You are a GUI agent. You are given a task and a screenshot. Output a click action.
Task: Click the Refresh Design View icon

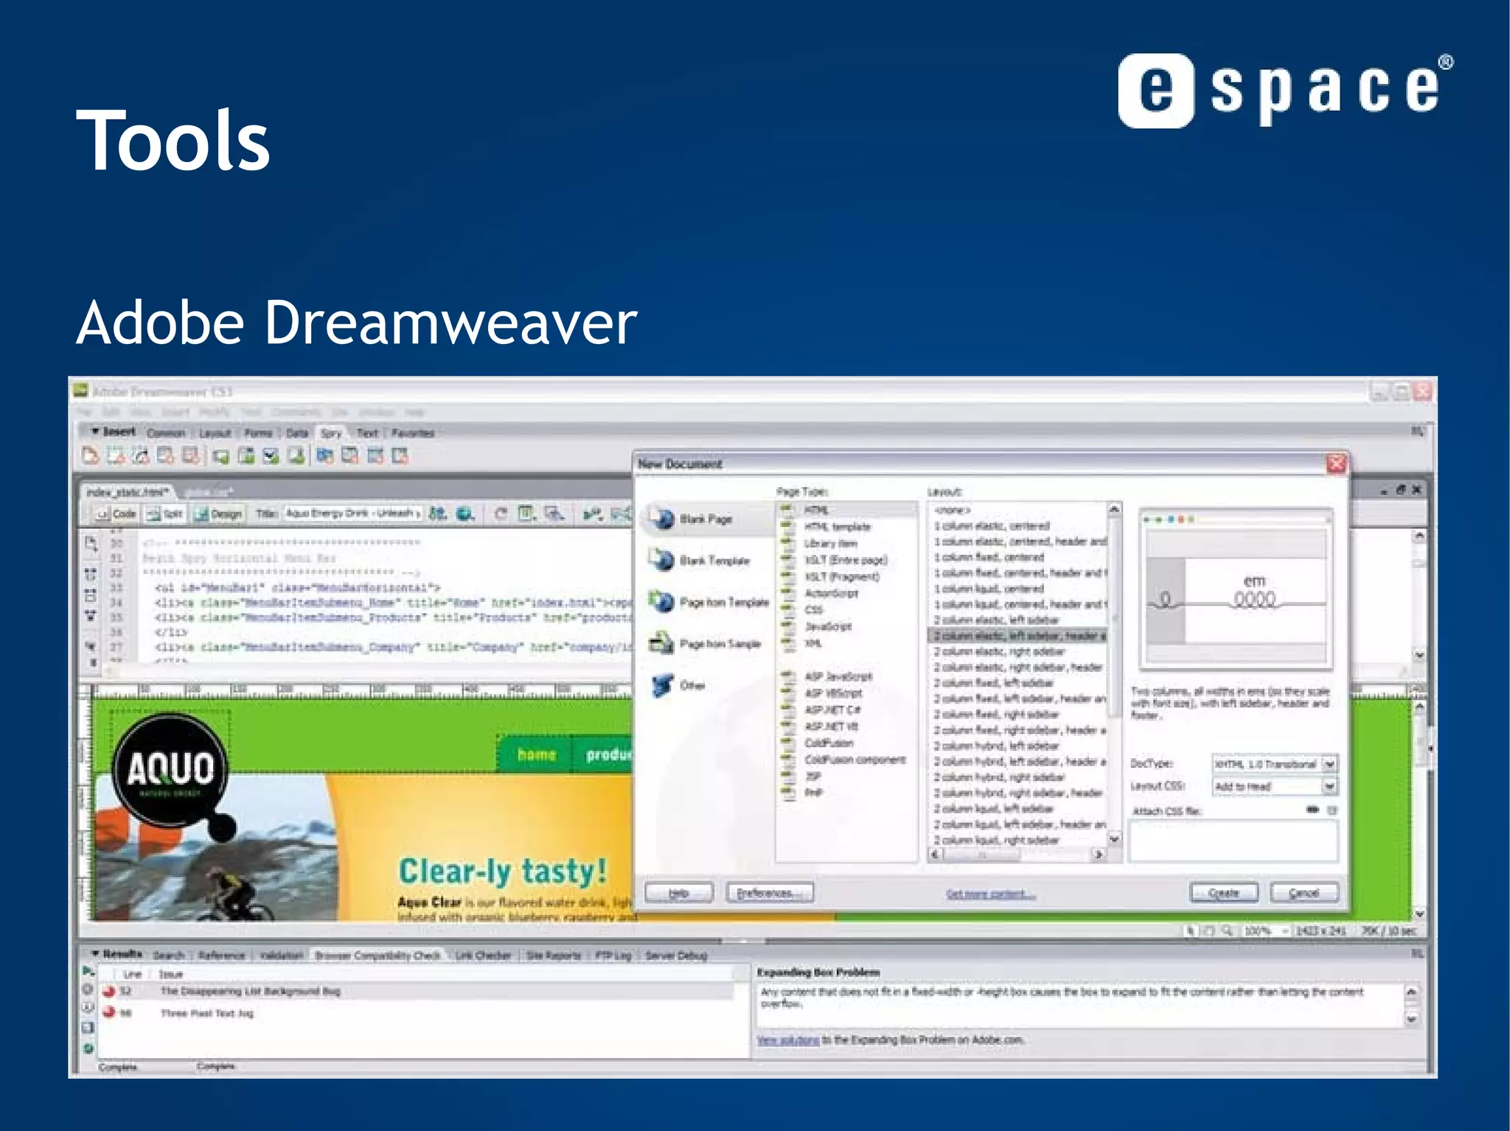coord(501,514)
